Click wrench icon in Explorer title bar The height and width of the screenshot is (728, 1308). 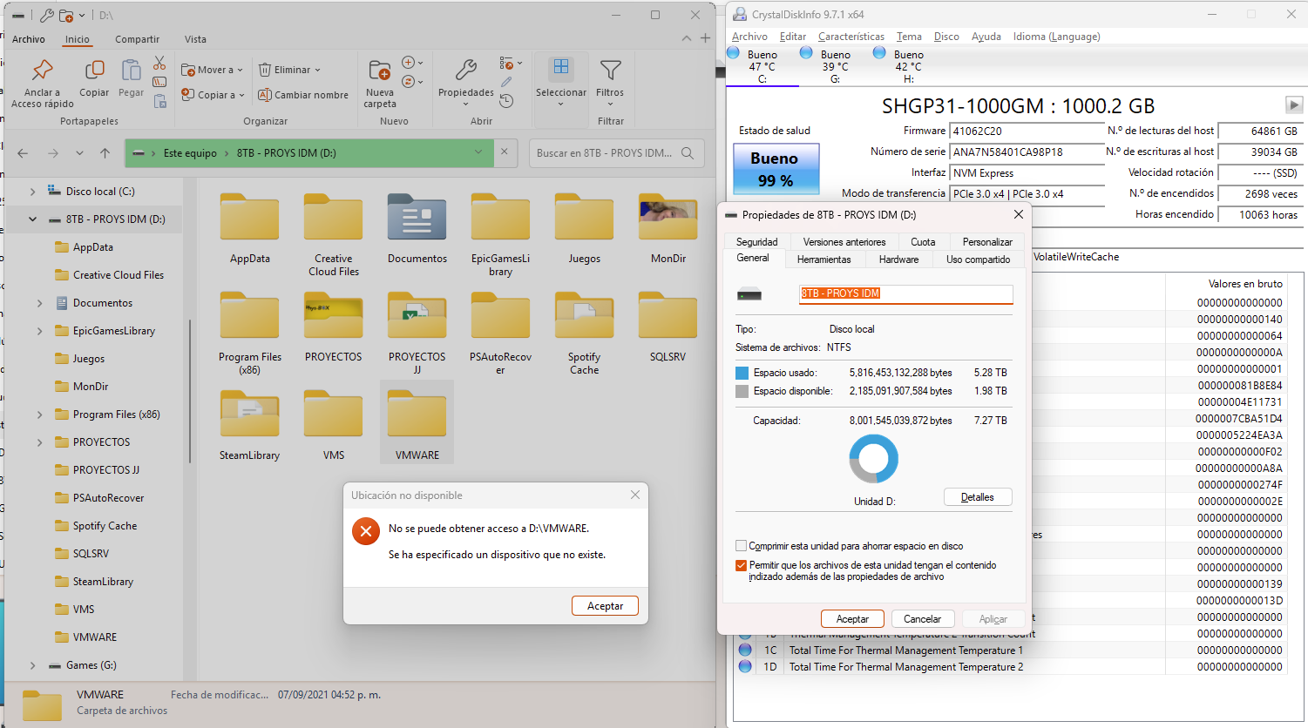click(46, 15)
